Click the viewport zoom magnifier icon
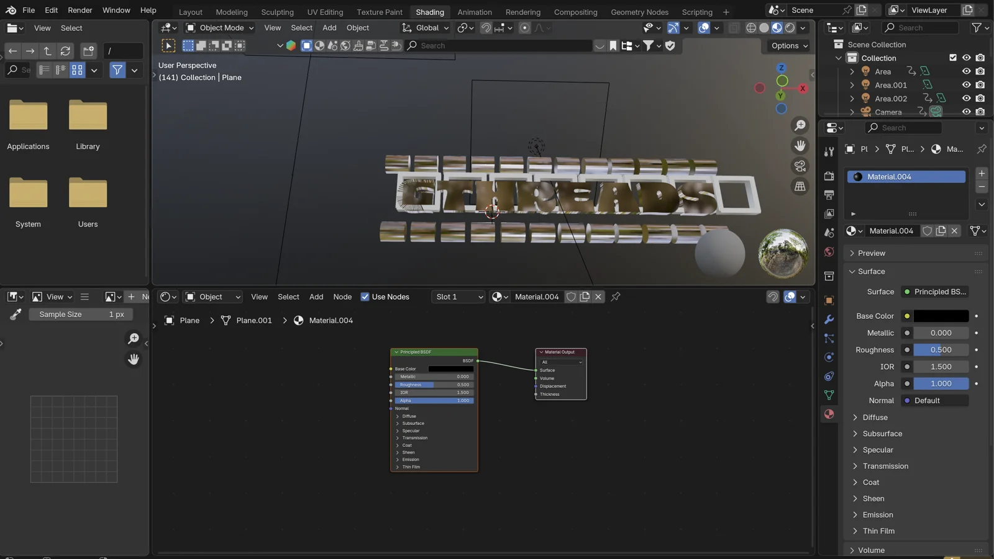Viewport: 994px width, 559px height. tap(800, 126)
